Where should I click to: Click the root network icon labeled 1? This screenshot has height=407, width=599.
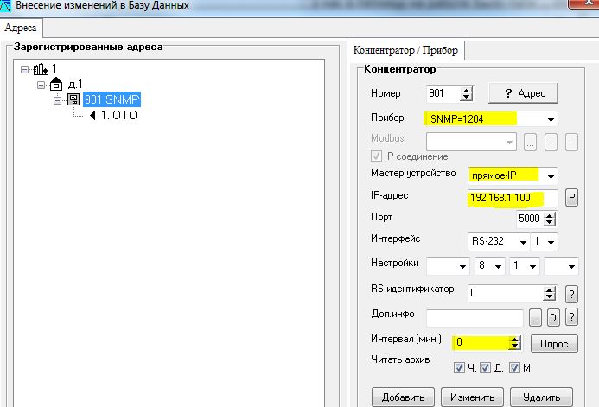(39, 68)
